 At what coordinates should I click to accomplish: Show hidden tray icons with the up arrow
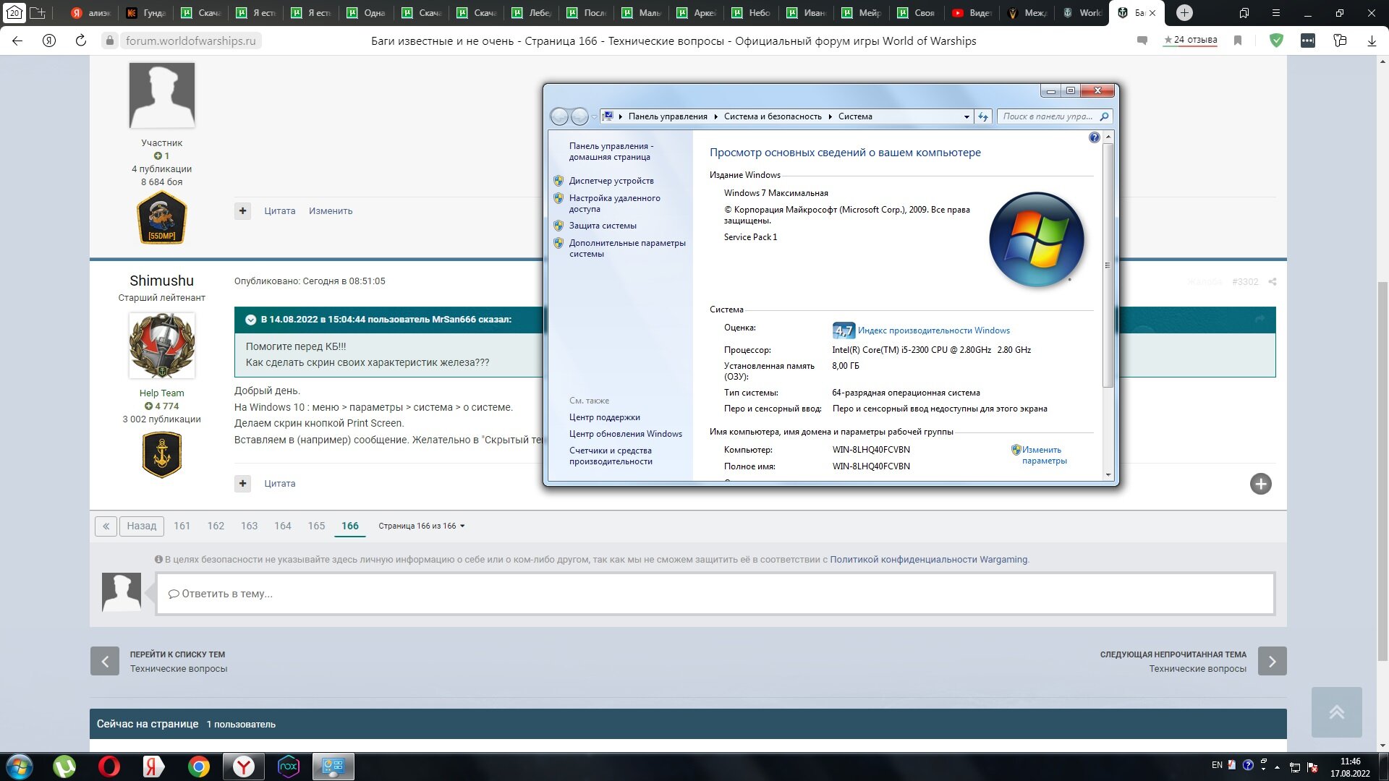(x=1277, y=767)
